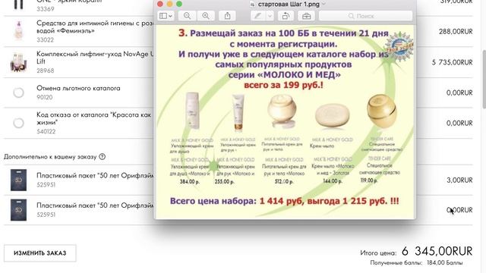This screenshot has width=486, height=273.
Task: Activate the markup pen highlight tool
Action: [x=257, y=16]
